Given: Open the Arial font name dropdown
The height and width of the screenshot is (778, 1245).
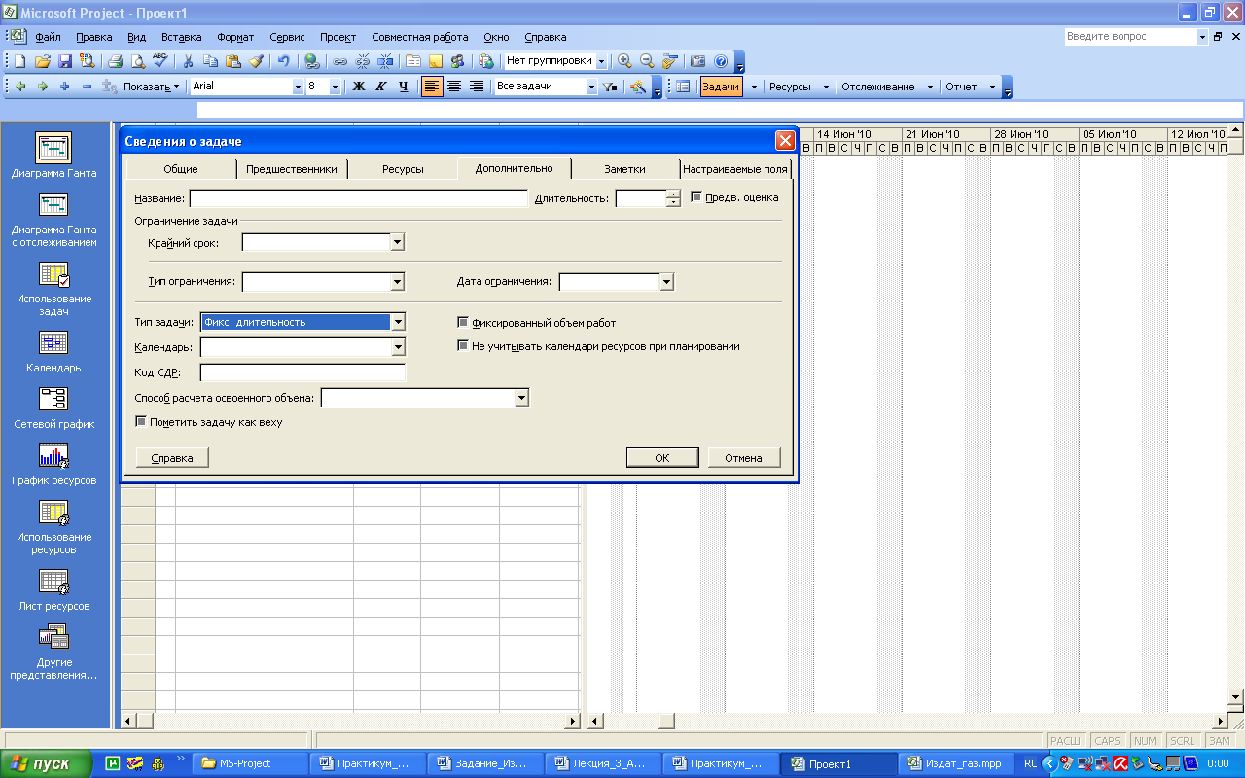Looking at the screenshot, I should tap(298, 87).
